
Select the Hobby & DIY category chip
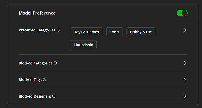tap(141, 32)
